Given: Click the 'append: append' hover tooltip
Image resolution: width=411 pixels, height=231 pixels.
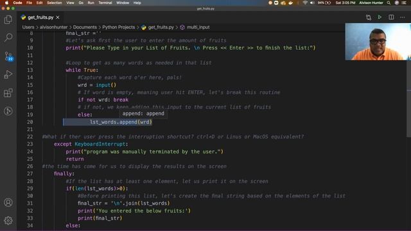Looking at the screenshot, I should (x=143, y=114).
